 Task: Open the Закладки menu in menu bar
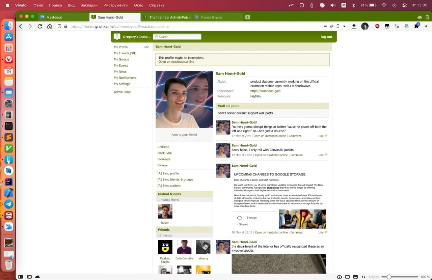[x=89, y=5]
